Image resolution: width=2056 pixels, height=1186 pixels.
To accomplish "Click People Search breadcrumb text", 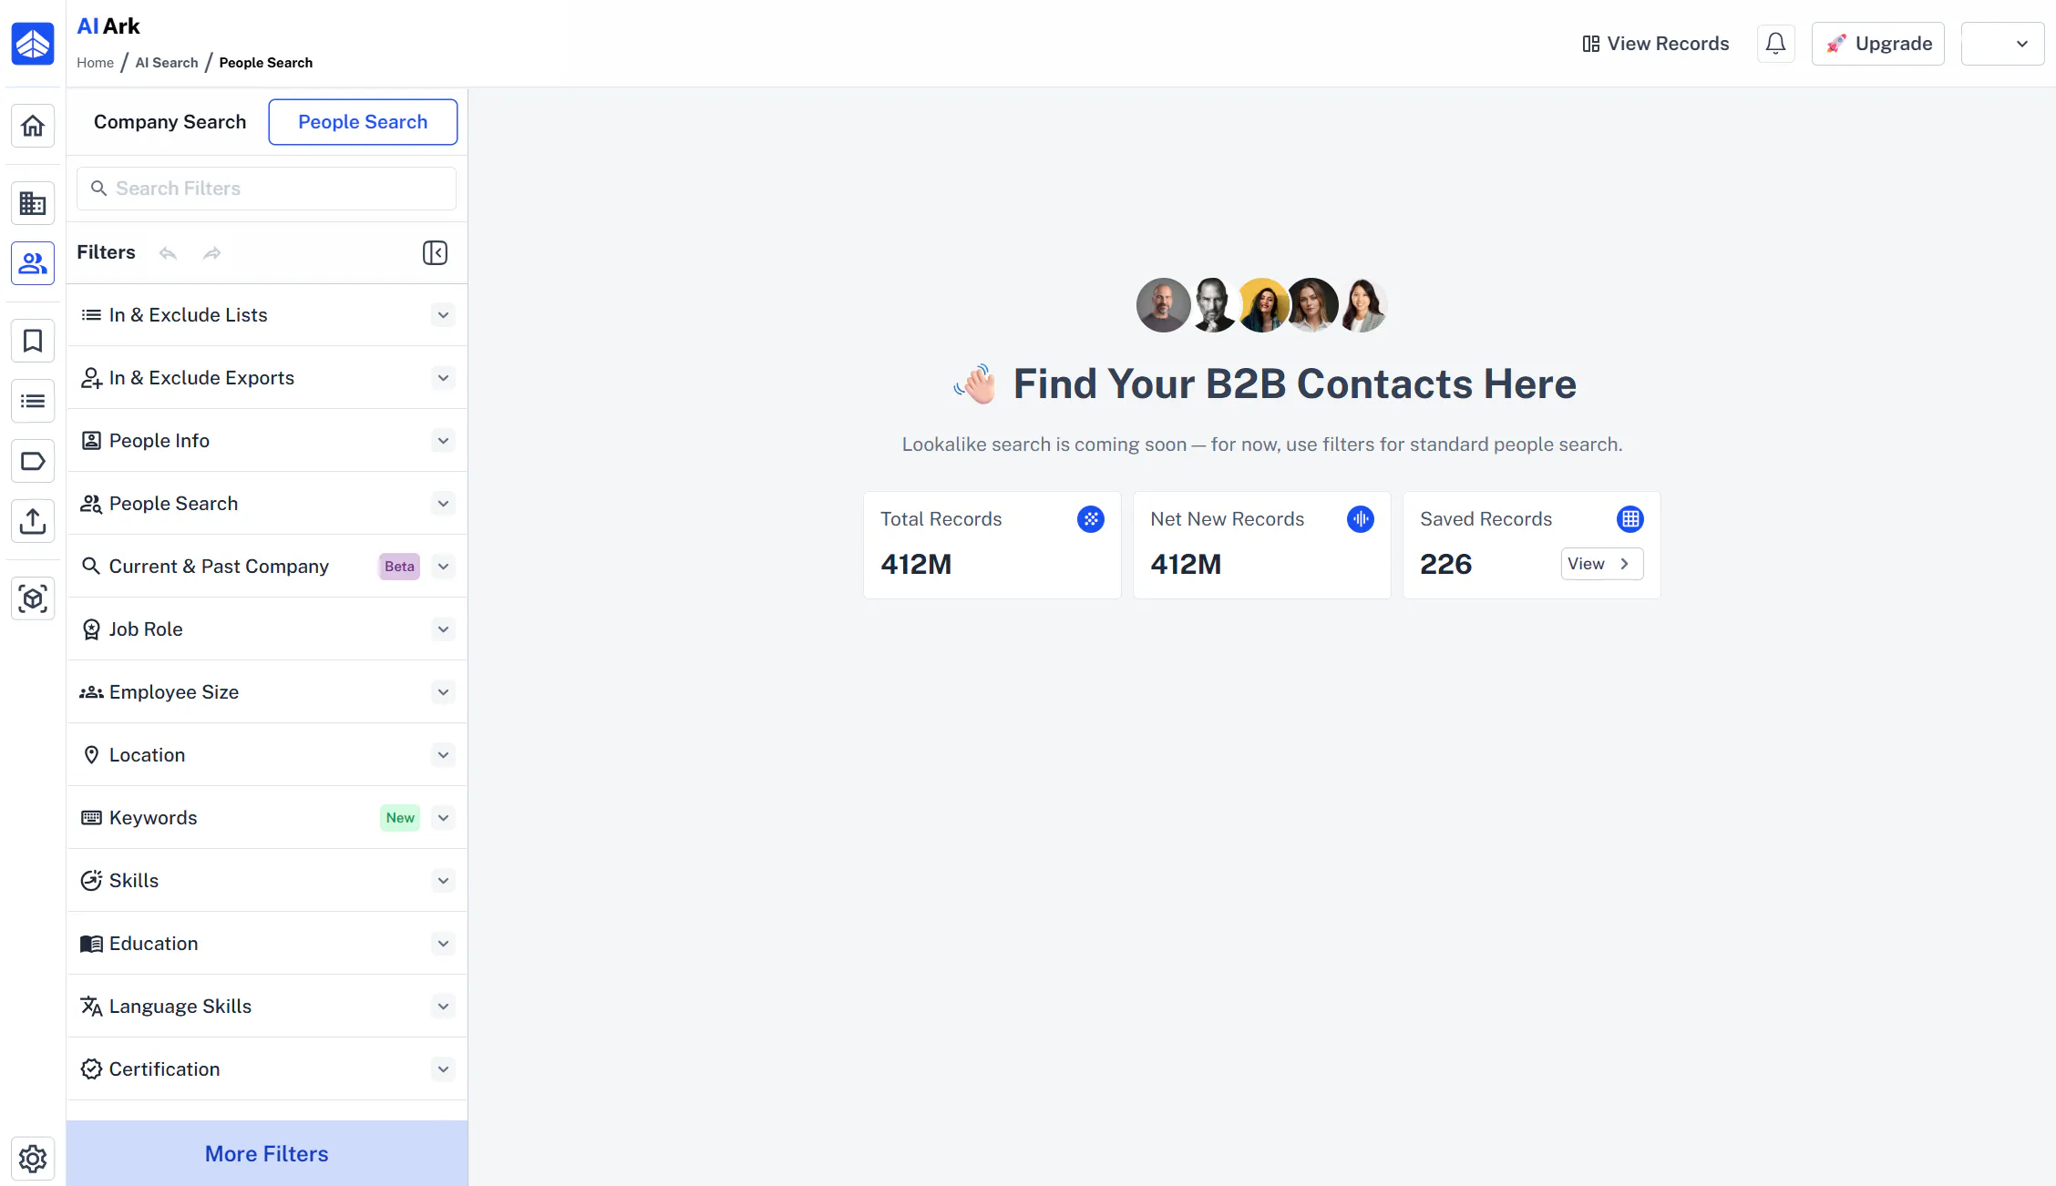I will pyautogui.click(x=266, y=63).
